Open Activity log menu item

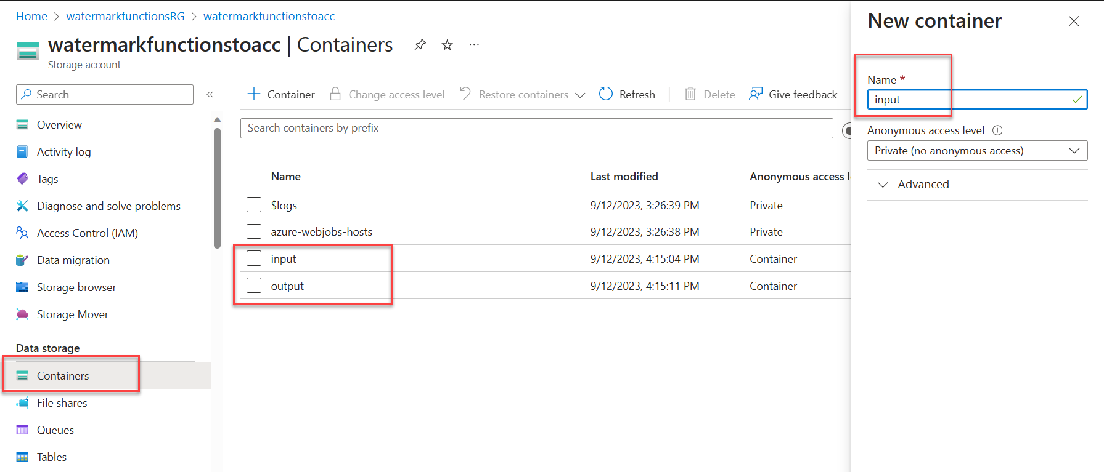(64, 152)
